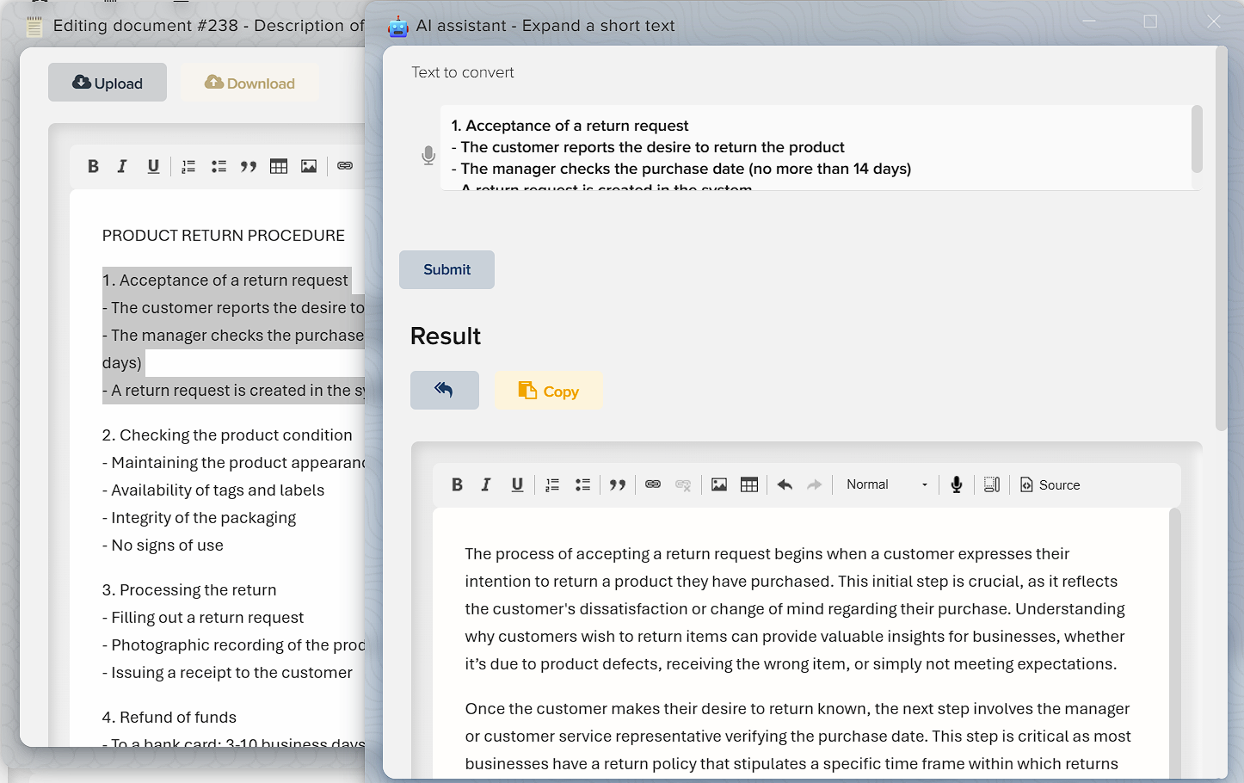Click the Italic icon in Result editor

[x=486, y=485]
